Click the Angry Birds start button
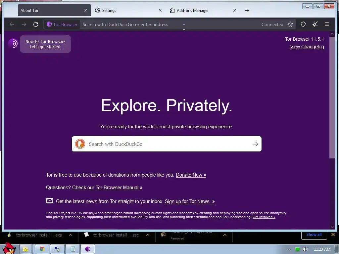The height and width of the screenshot is (254, 339). tap(9, 248)
